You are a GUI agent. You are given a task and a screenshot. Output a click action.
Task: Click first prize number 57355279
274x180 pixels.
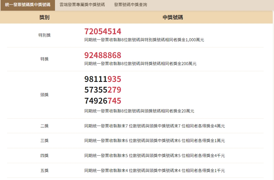click(103, 90)
